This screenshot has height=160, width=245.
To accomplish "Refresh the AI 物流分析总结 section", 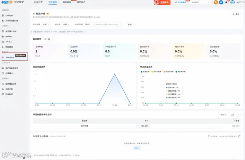I will coord(239,136).
